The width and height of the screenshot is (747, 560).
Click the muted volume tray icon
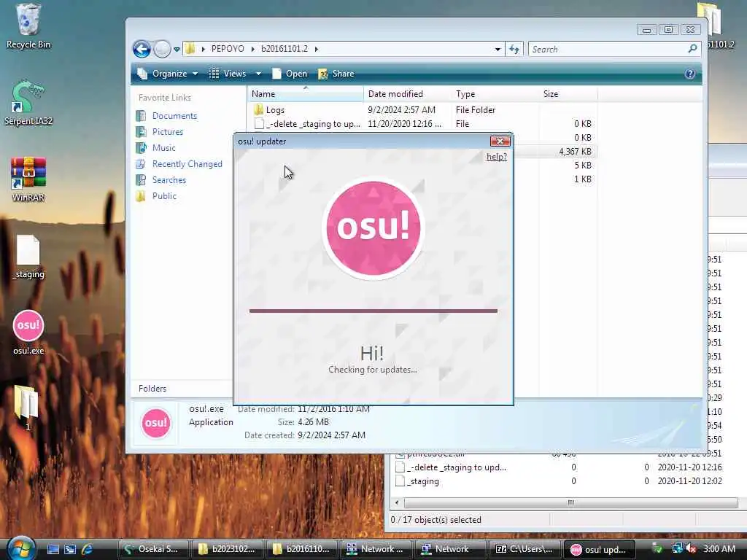pos(692,549)
